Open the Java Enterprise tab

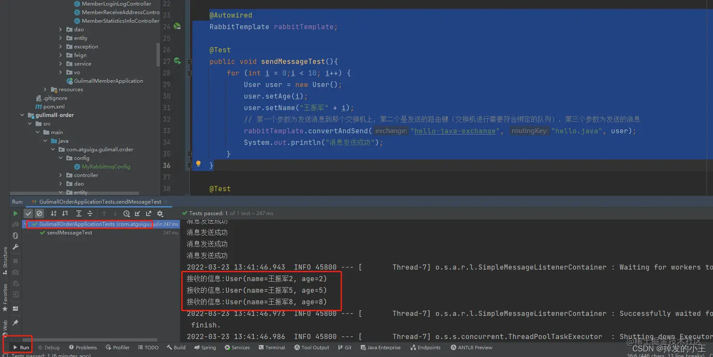point(381,348)
